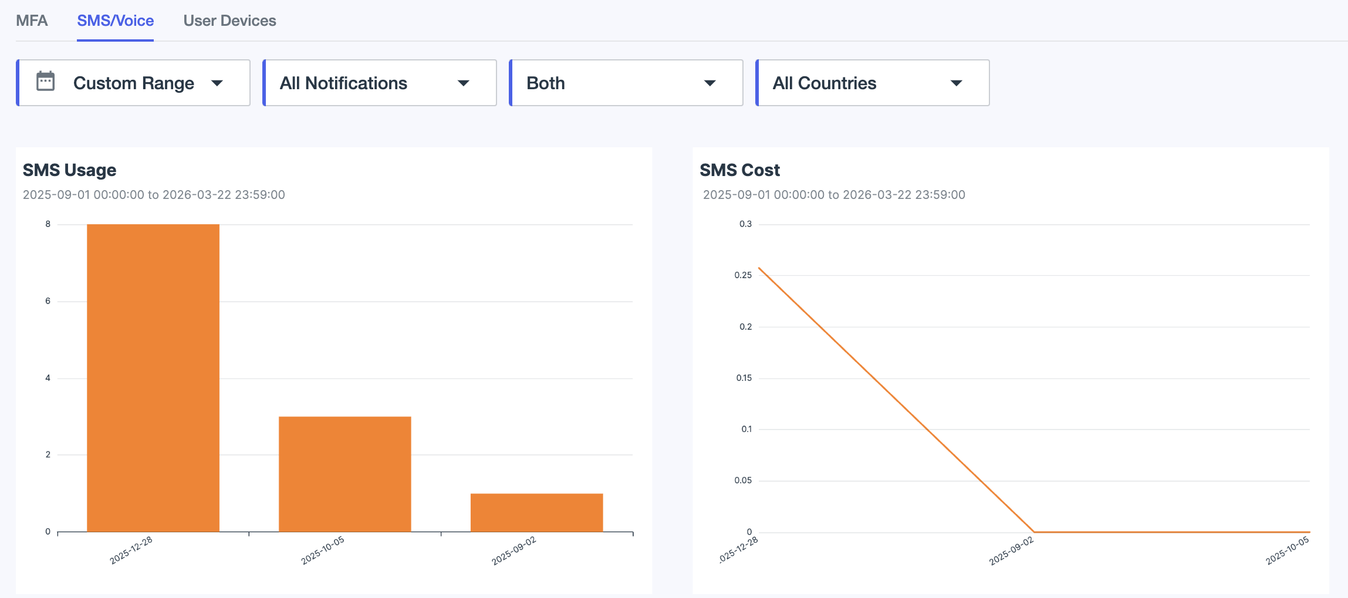Click the All Notifications dropdown arrow
1348x598 pixels.
[464, 83]
